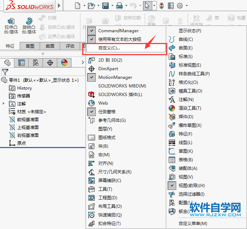The height and width of the screenshot is (229, 247).
Task: Expand manager tabs with right chevron
Action: pyautogui.click(x=83, y=63)
